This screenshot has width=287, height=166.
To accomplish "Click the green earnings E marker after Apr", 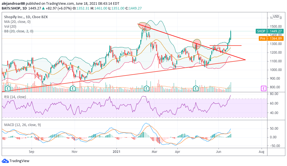I will pyautogui.click(x=196, y=89).
